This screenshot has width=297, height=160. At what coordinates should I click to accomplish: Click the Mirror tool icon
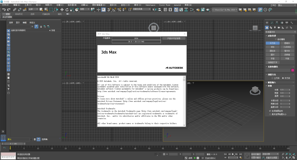click(x=155, y=9)
